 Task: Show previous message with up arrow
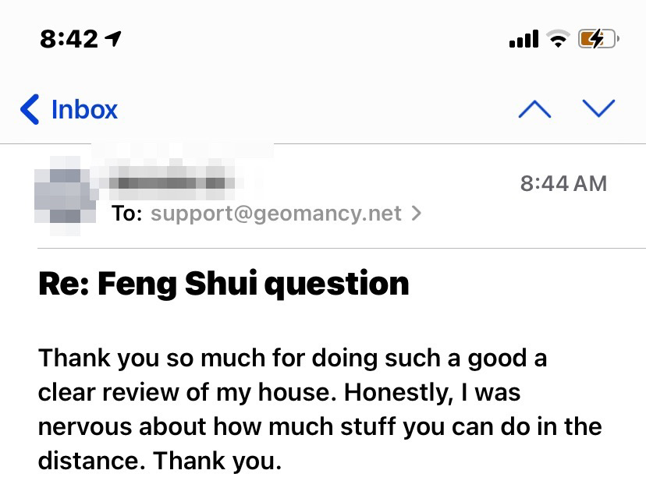tap(534, 109)
